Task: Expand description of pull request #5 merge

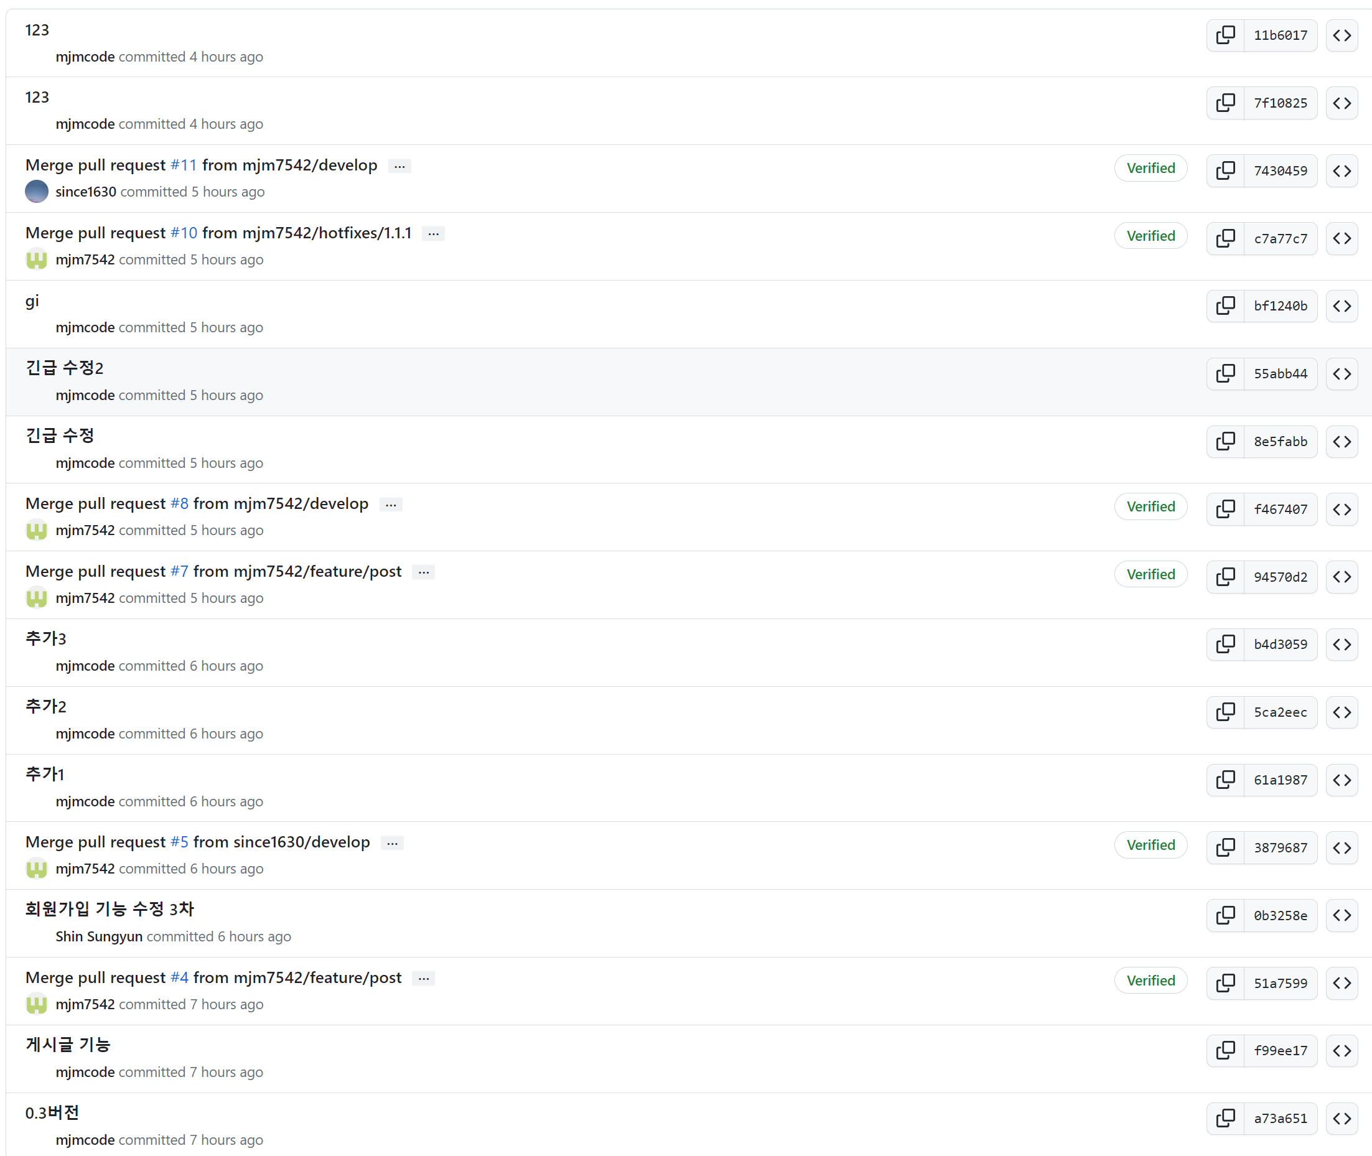Action: click(x=393, y=844)
